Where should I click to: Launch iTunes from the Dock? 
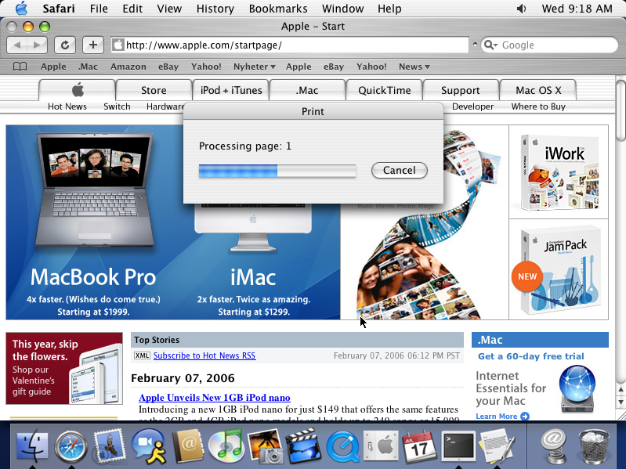(x=226, y=446)
